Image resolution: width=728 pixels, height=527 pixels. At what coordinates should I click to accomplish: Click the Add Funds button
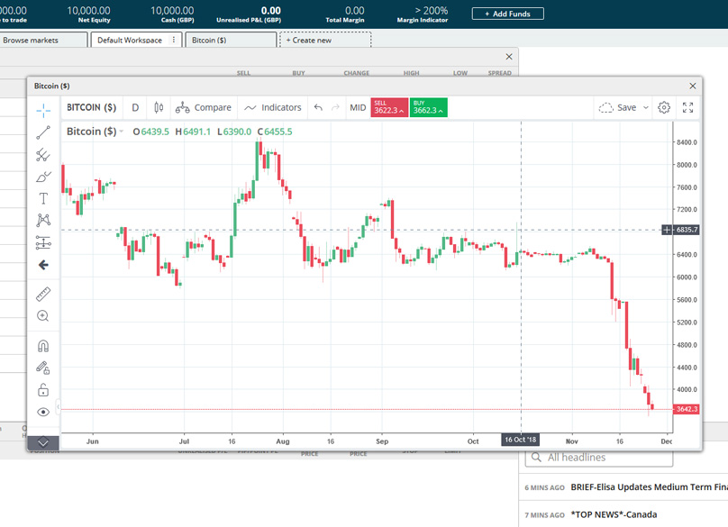[507, 14]
